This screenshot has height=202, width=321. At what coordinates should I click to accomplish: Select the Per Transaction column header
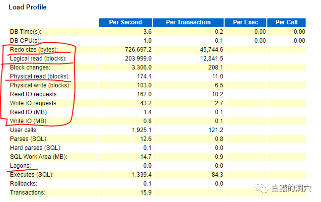[x=188, y=22]
